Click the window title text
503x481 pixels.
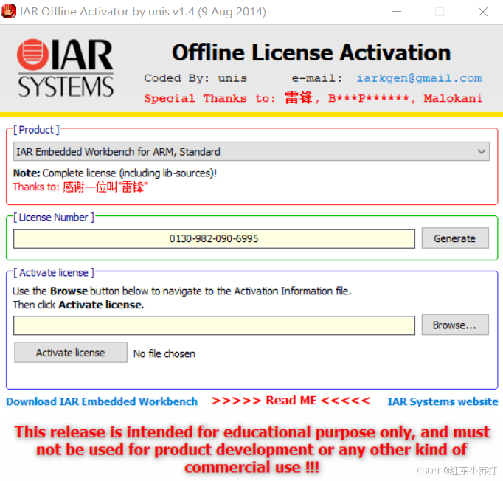(x=143, y=12)
